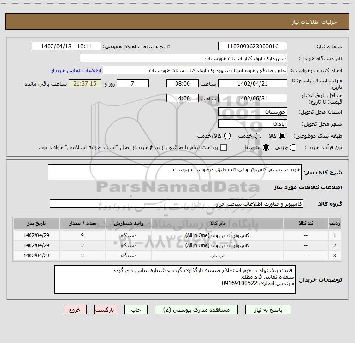Click the نام کالا column header
This screenshot has width=355, height=343.
(x=217, y=223)
